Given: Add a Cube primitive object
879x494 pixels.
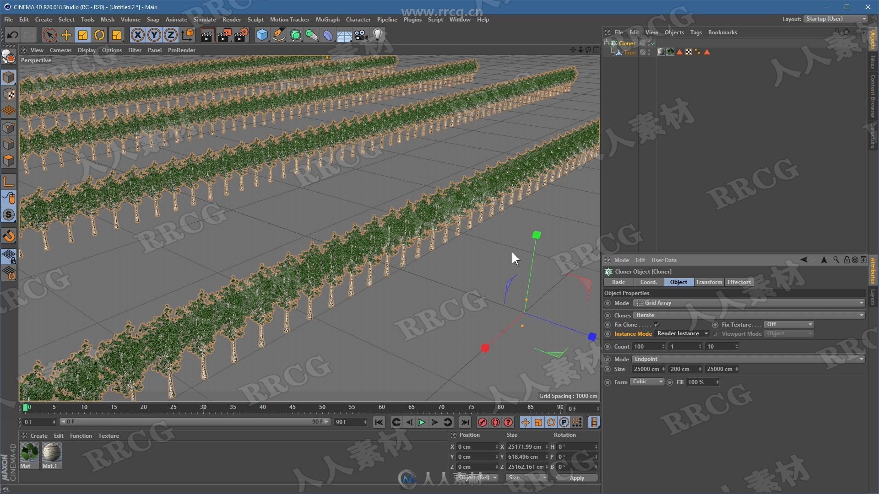Looking at the screenshot, I should 262,35.
